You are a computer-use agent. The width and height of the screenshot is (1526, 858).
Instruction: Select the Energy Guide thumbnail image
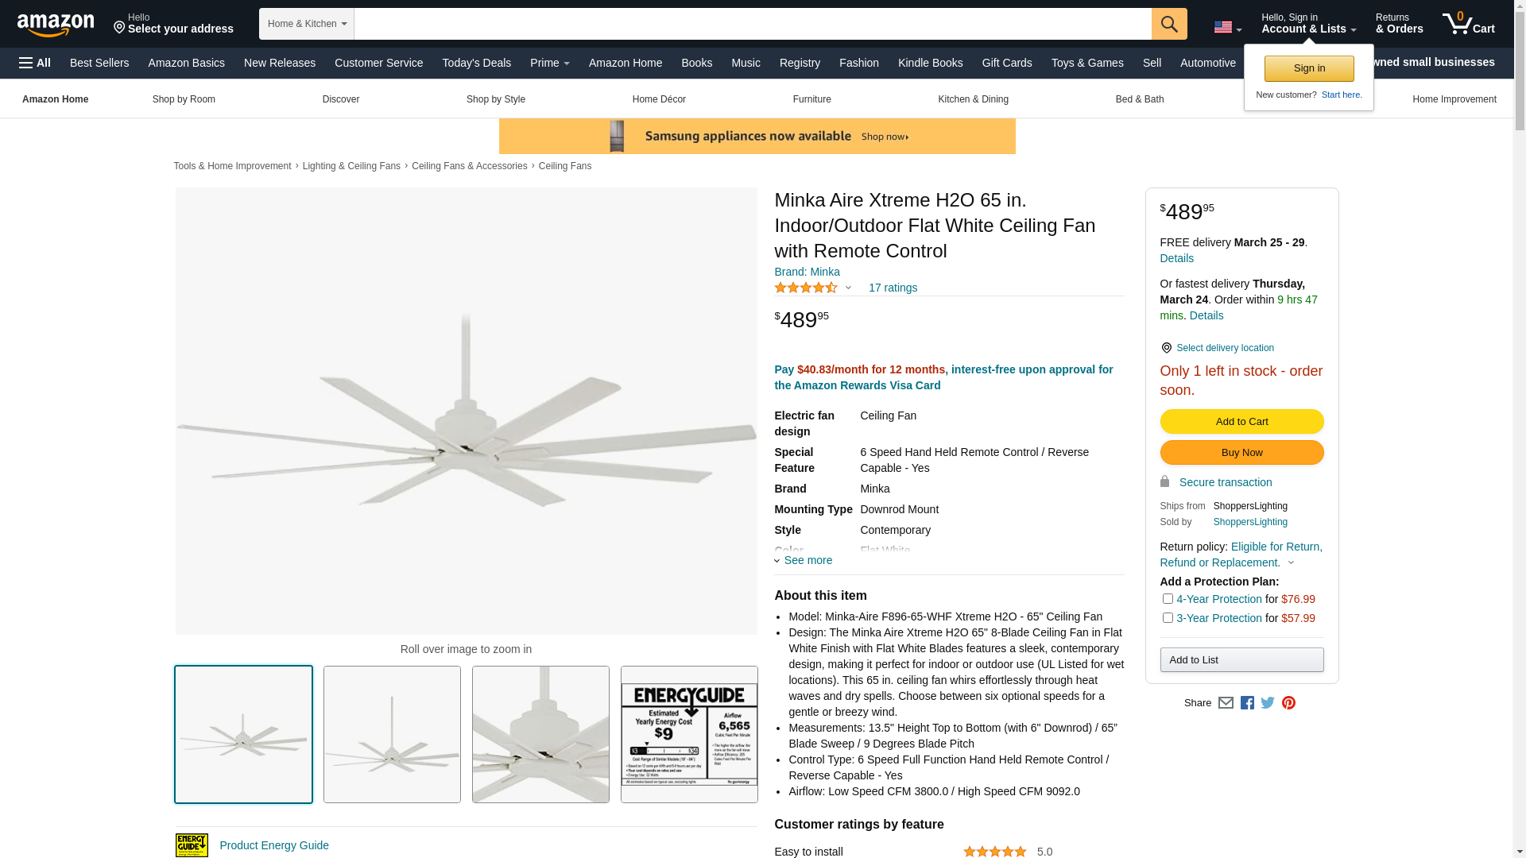[689, 734]
